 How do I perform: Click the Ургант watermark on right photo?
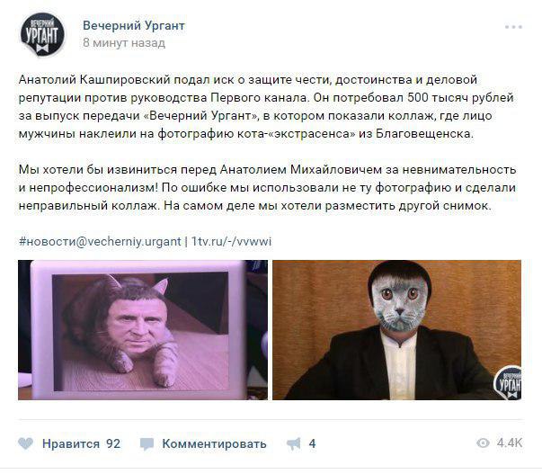[508, 382]
